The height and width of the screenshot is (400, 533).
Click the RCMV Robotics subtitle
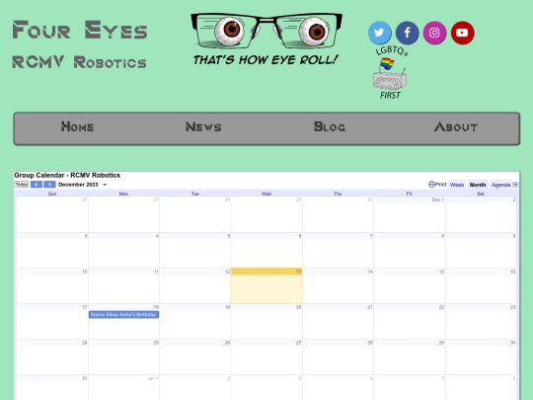(79, 62)
